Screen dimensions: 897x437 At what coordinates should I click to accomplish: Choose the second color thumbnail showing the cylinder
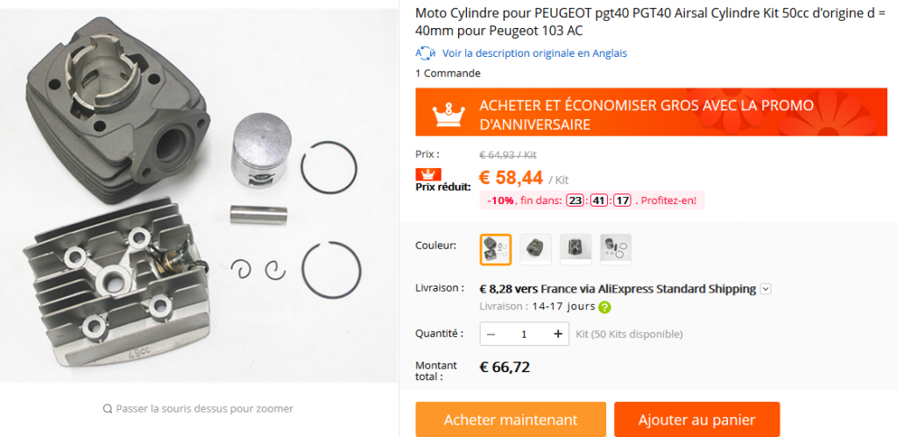[x=535, y=250]
